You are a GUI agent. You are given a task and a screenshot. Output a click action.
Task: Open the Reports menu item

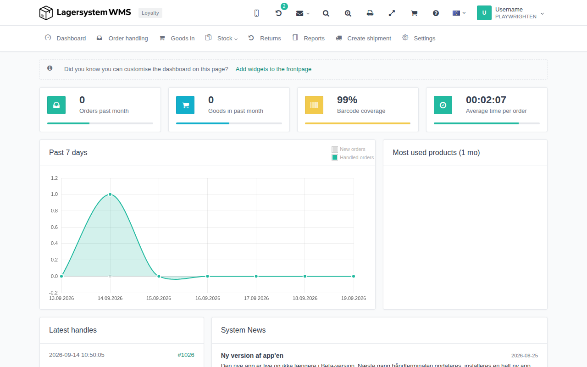(x=308, y=38)
